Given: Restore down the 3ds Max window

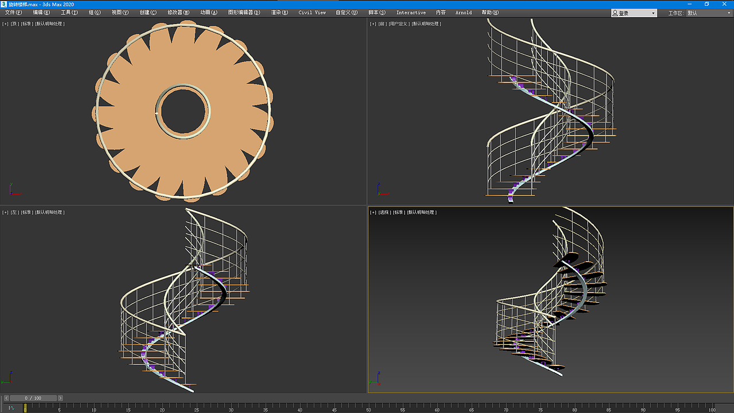Looking at the screenshot, I should click(707, 4).
